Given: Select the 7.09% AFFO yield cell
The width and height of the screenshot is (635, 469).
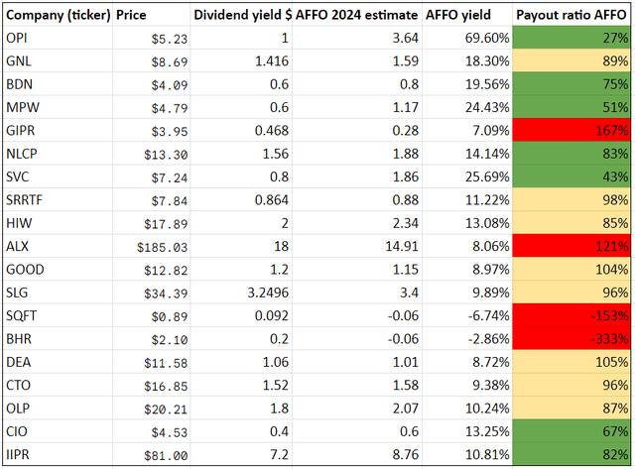Looking at the screenshot, I should pyautogui.click(x=467, y=130).
